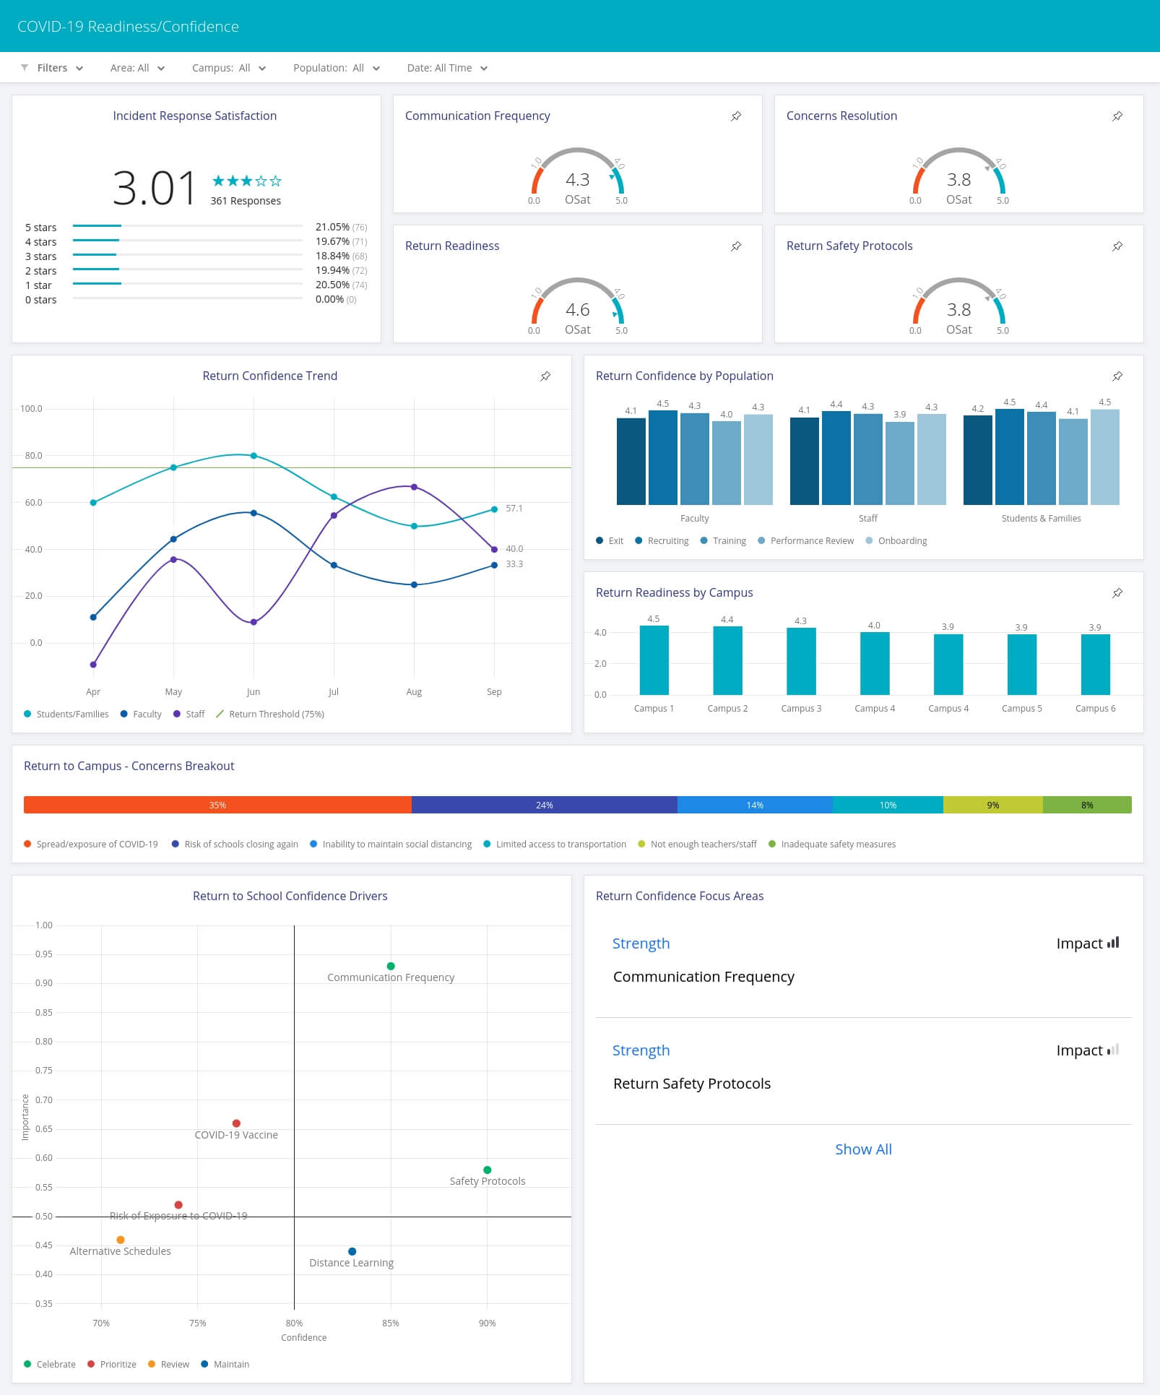Select the 9% yellow-green concerns segment

993,805
